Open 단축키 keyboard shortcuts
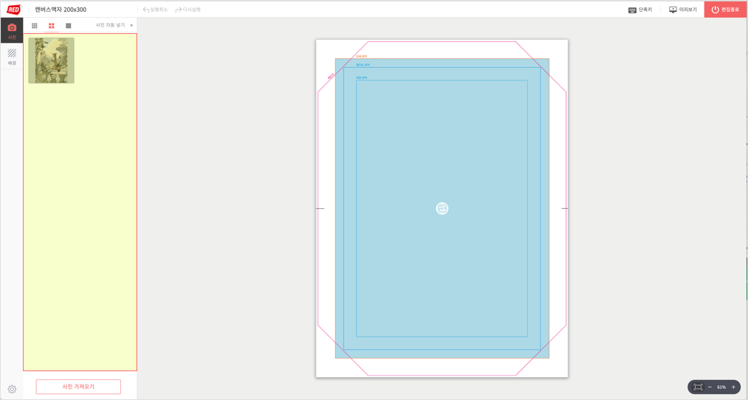The width and height of the screenshot is (748, 400). (x=640, y=10)
